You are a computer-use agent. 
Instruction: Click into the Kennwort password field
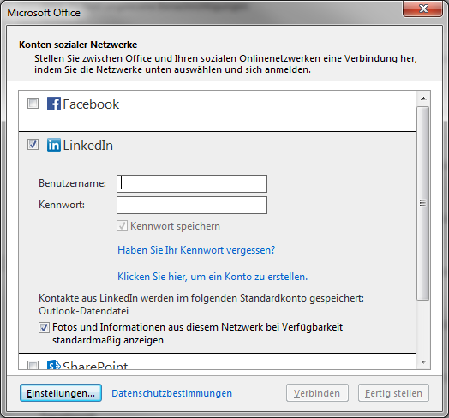click(192, 205)
